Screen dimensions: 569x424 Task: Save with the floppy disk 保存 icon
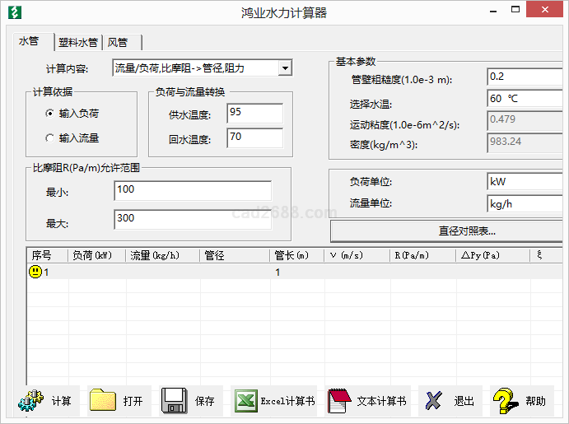pos(175,401)
